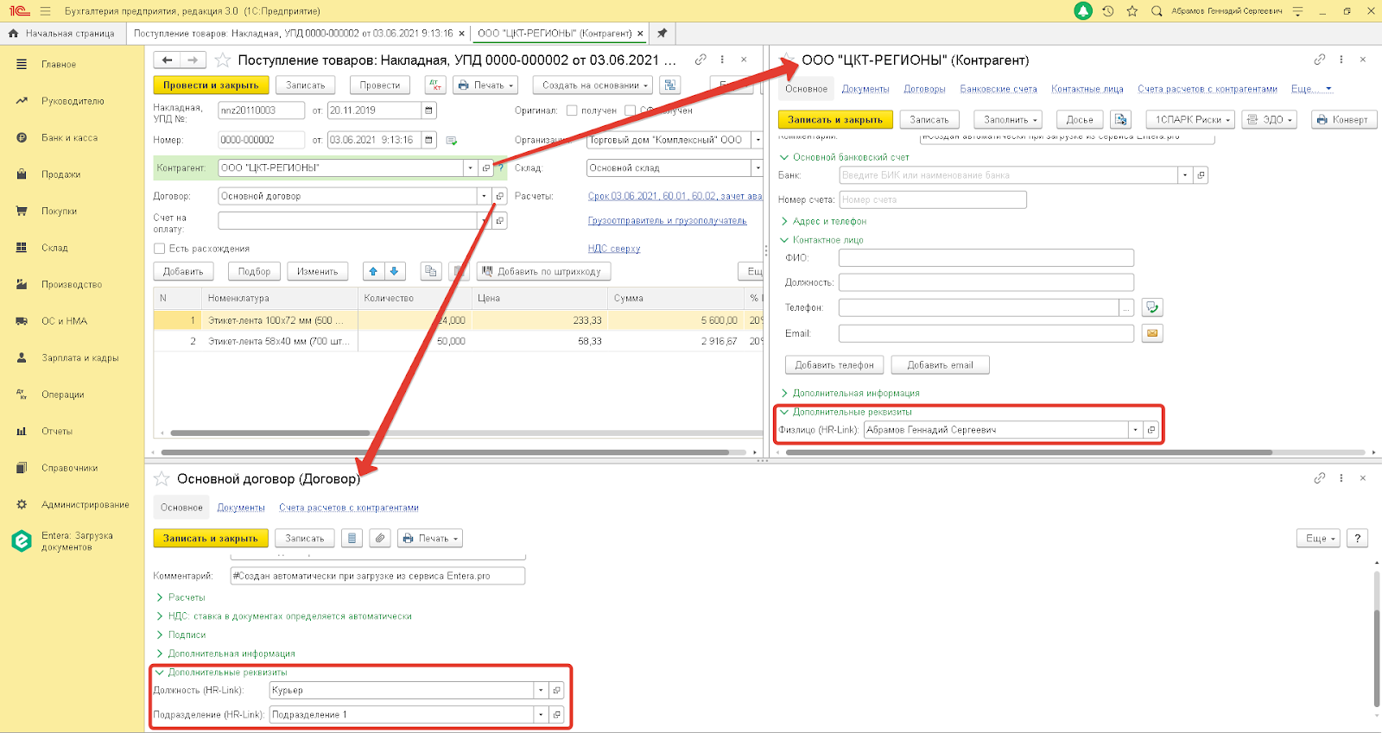Go forward with right arrow in document

(193, 60)
